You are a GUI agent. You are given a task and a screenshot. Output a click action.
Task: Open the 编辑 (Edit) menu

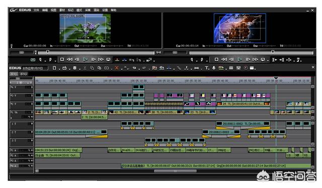45,10
